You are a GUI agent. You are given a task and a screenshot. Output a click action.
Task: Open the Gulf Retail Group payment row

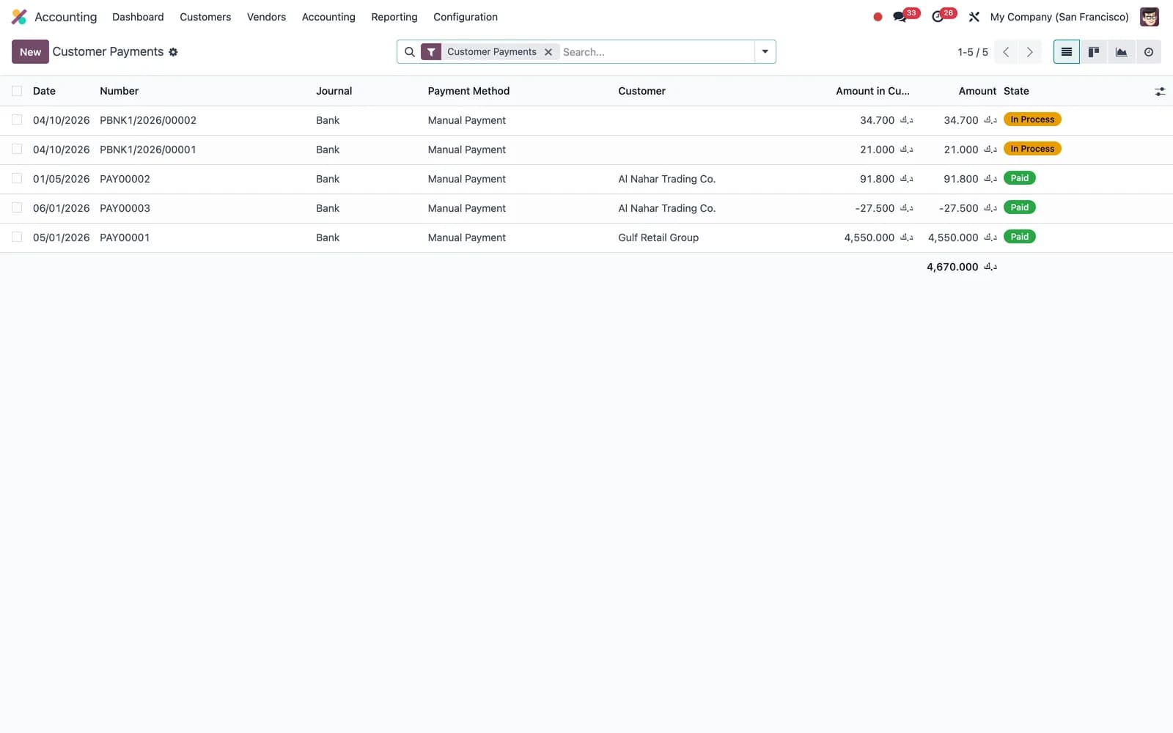(586, 237)
